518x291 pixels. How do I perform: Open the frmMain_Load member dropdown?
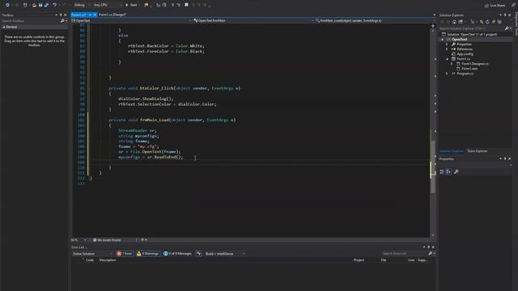pyautogui.click(x=375, y=20)
